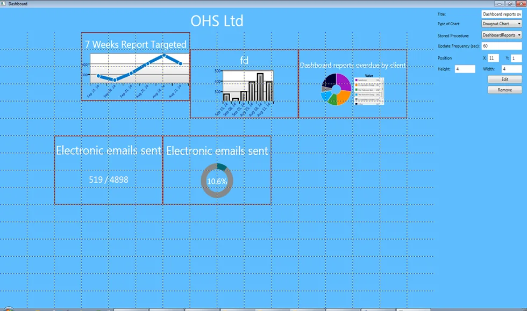The width and height of the screenshot is (527, 311).
Task: Click the Height input field
Action: (465, 69)
